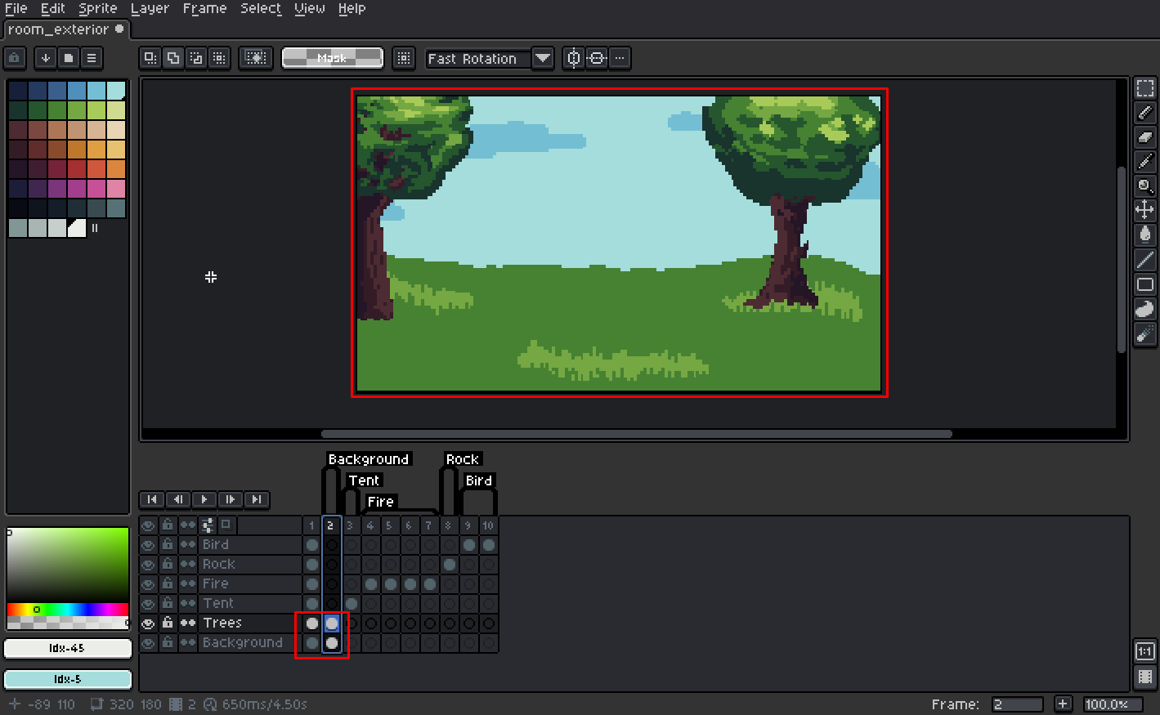Jump to the first frame
Viewport: 1160px width, 715px height.
click(x=152, y=499)
